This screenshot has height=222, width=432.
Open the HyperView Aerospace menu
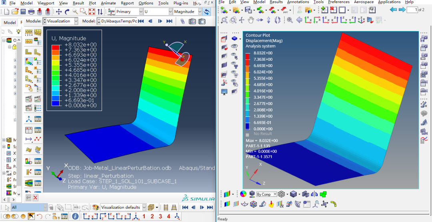(x=364, y=2)
